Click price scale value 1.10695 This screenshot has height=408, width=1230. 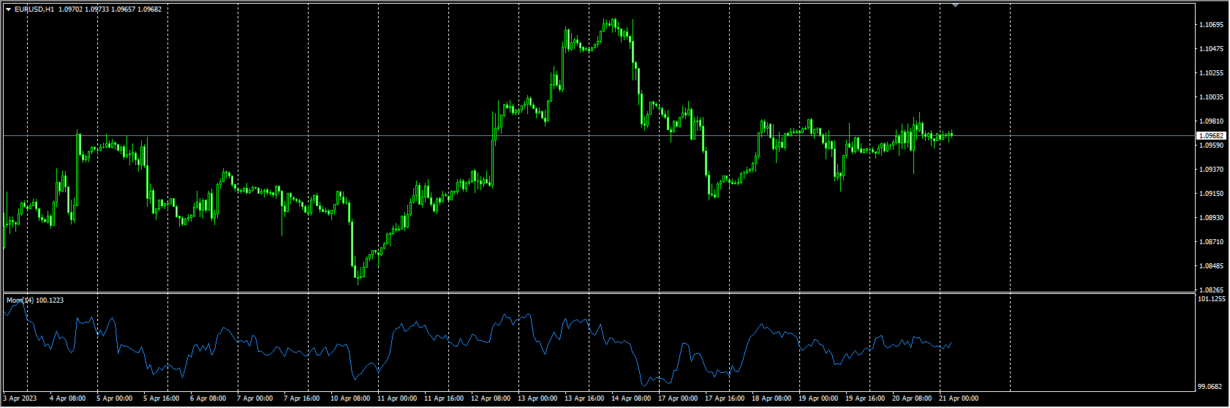click(1212, 25)
